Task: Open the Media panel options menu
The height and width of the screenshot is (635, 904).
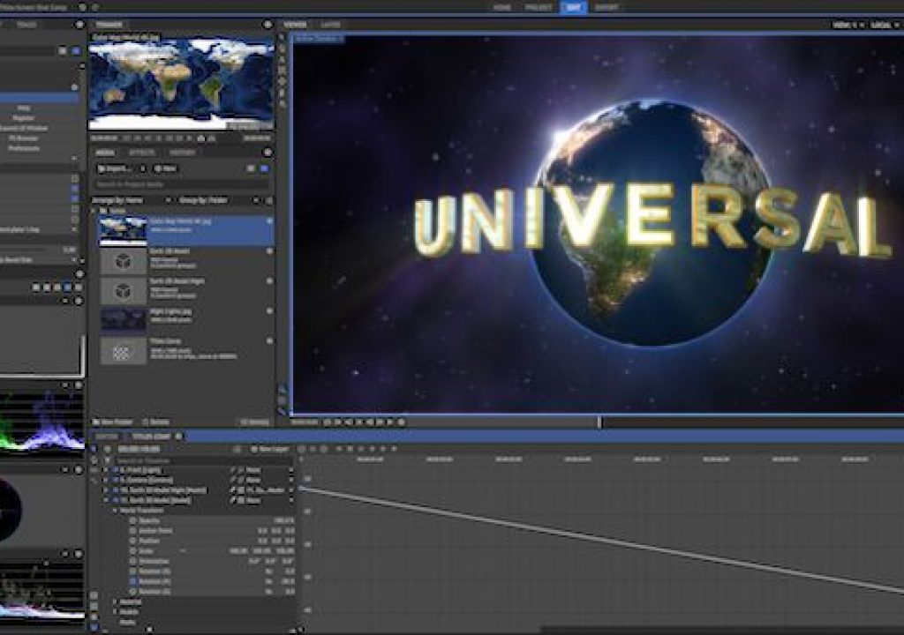Action: tap(267, 153)
